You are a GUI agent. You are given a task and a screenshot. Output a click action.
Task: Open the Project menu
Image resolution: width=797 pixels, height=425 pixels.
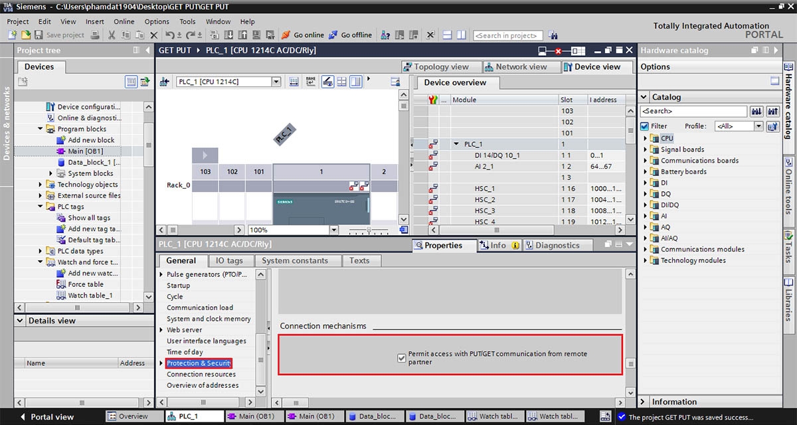[18, 21]
